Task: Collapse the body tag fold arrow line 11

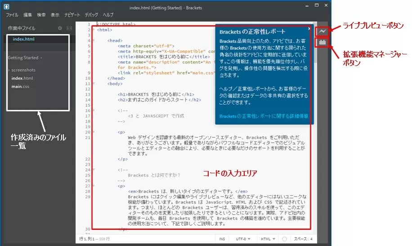Action: point(94,83)
